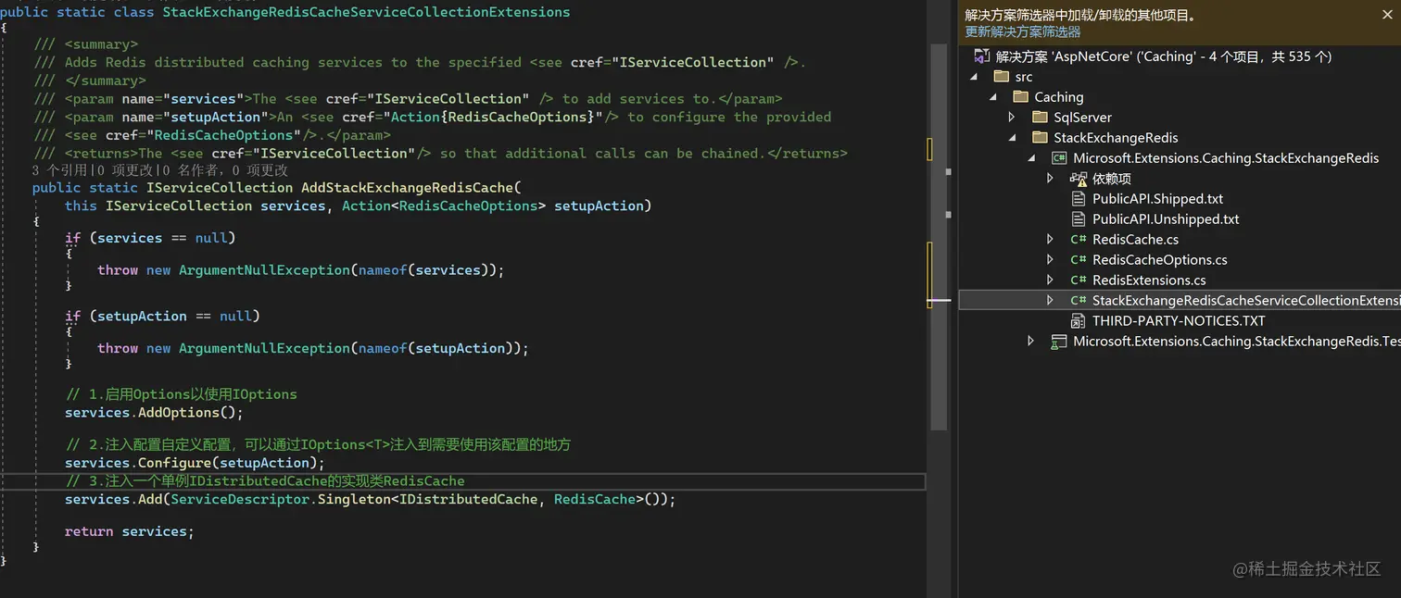Click the RedisCacheOptions.cs C# file icon

[x=1078, y=260]
